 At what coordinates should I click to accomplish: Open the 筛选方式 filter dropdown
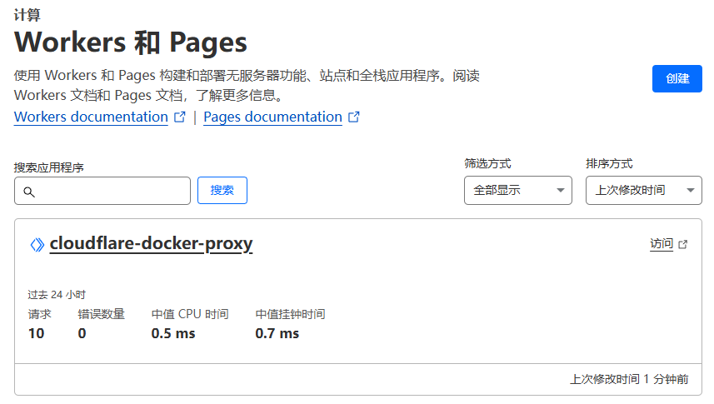pos(517,191)
